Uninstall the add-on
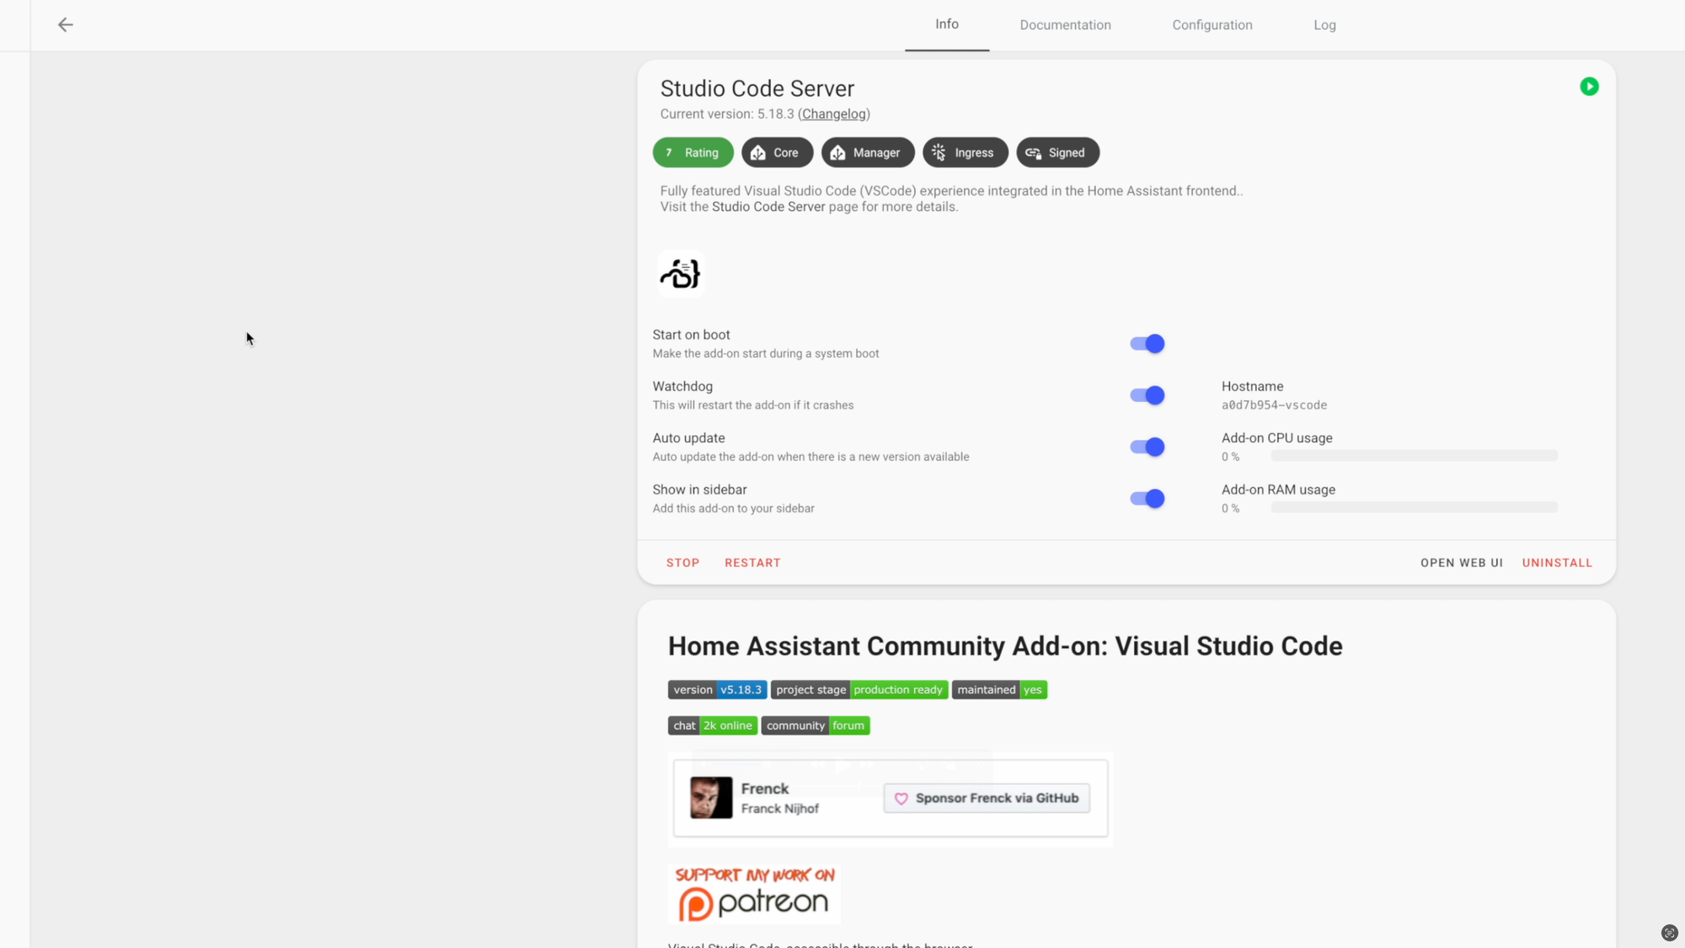The width and height of the screenshot is (1685, 948). 1557,563
